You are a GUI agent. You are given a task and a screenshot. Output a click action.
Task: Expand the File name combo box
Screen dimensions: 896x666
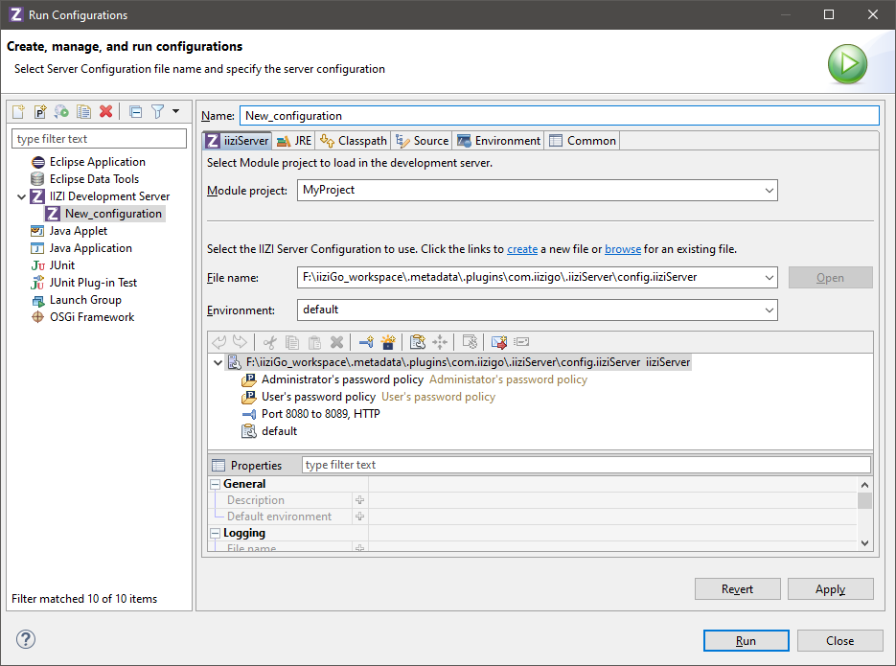769,278
